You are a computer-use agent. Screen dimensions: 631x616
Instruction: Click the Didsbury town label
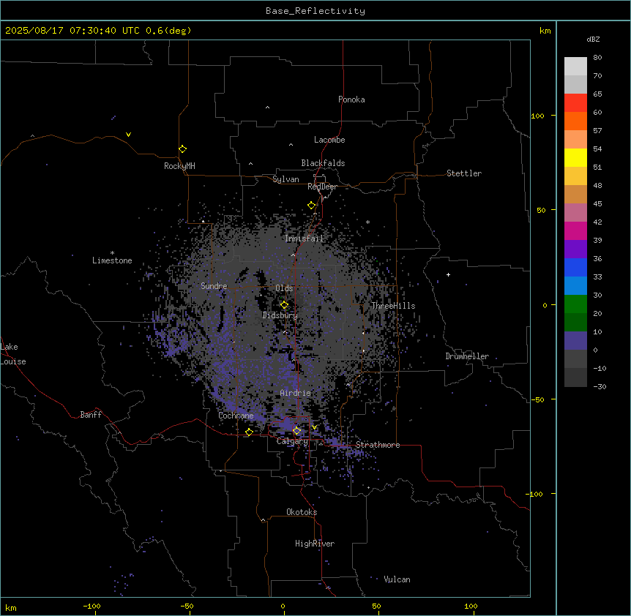pyautogui.click(x=280, y=315)
